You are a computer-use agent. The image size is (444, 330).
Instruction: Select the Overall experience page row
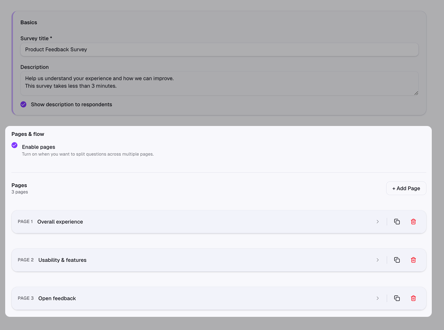click(188, 221)
